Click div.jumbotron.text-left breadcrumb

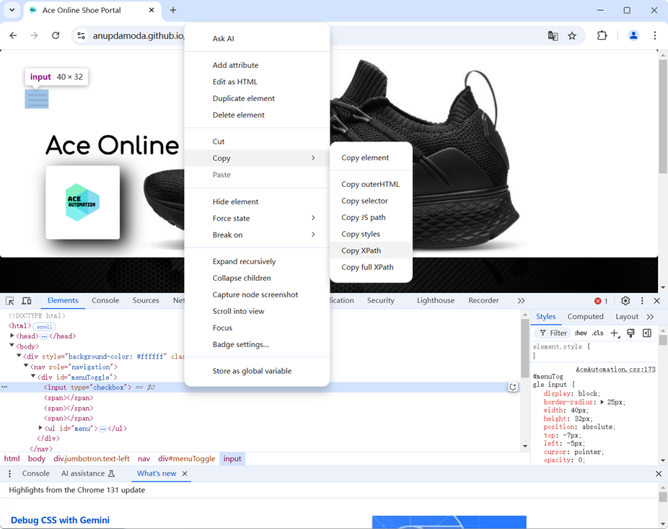click(92, 459)
